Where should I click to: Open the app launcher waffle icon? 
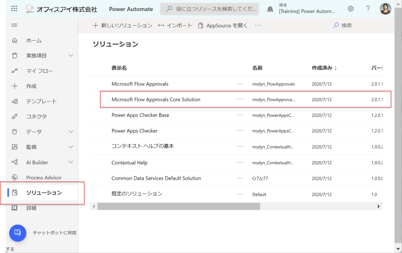(x=14, y=9)
